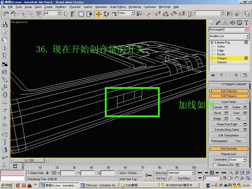Open reference coordinate View dropdown

126,13
